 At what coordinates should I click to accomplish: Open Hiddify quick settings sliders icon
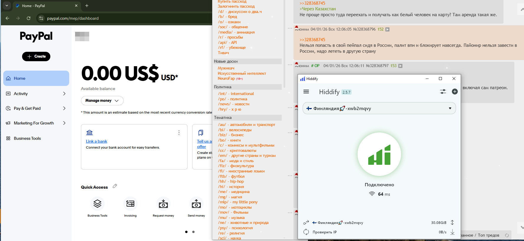[443, 92]
